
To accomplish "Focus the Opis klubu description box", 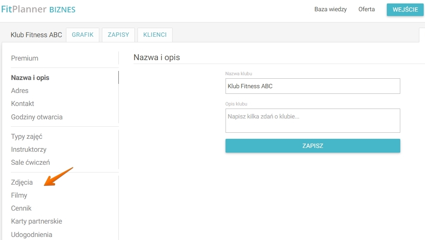I will [x=313, y=121].
